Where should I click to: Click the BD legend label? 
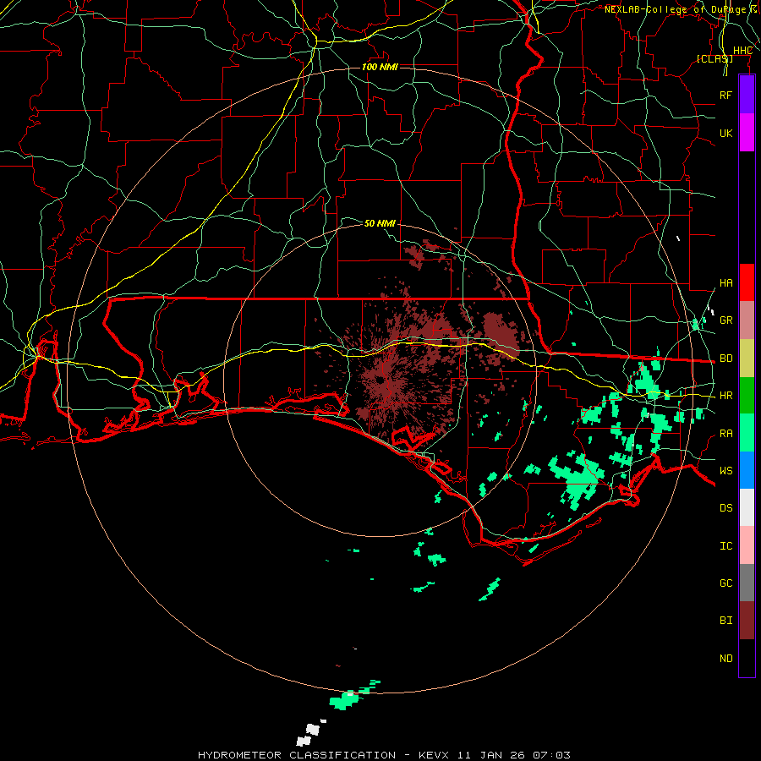(726, 359)
